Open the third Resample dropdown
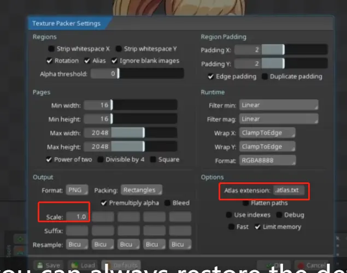347x273 pixels. coord(128,245)
